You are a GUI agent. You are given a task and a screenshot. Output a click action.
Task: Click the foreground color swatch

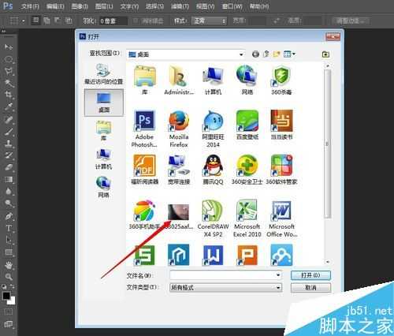[x=6, y=296]
